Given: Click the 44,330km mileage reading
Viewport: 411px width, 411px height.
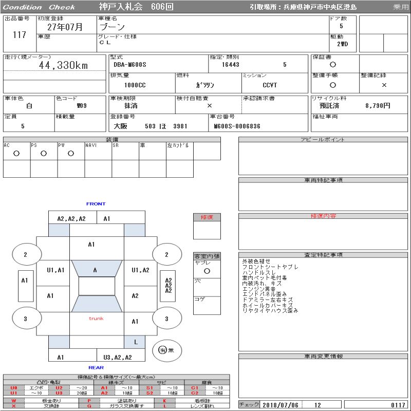Looking at the screenshot, I should [x=64, y=65].
